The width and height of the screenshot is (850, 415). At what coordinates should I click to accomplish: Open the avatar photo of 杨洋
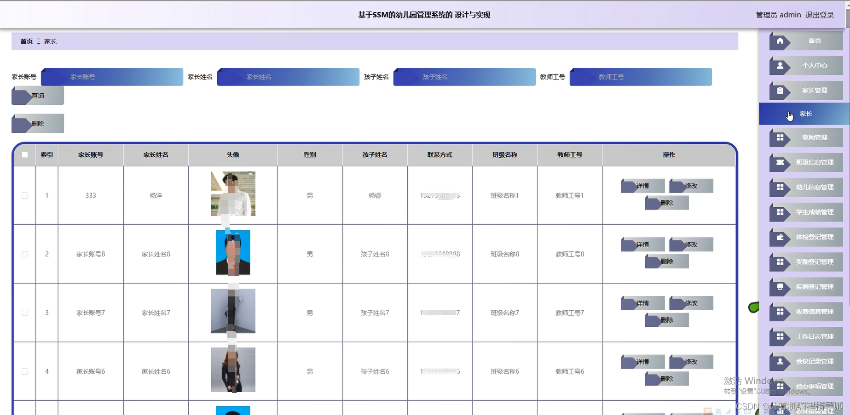pos(233,194)
